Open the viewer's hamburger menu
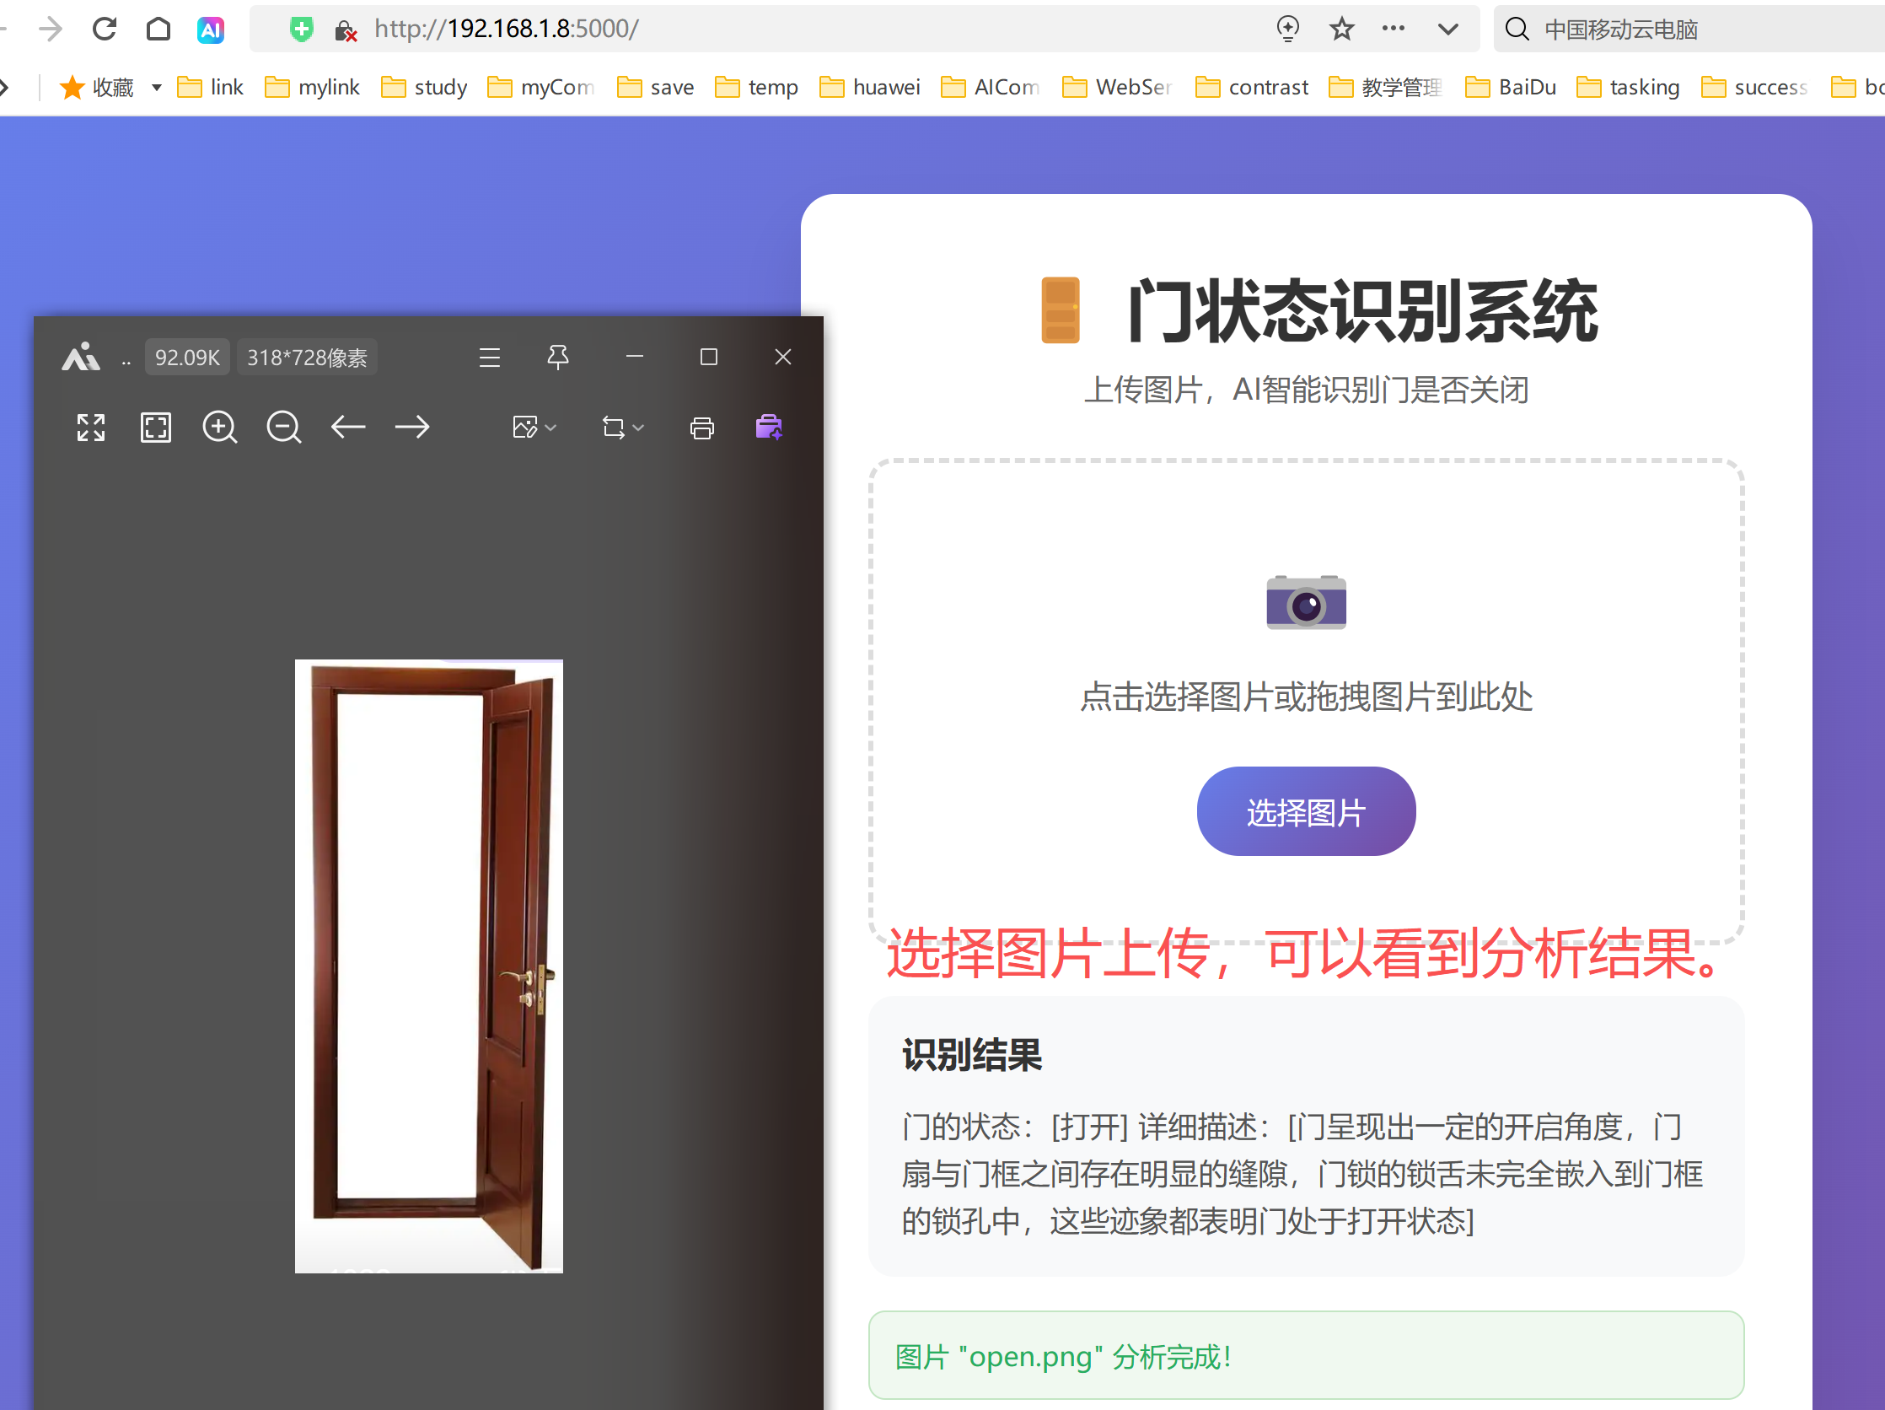 (x=490, y=358)
